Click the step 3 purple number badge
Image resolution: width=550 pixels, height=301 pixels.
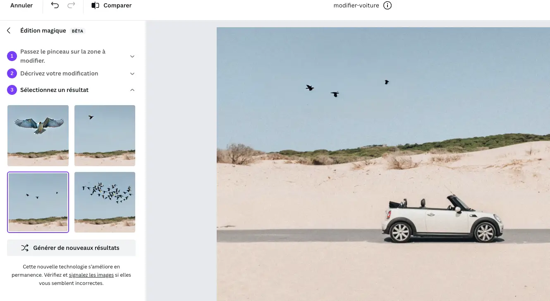(x=12, y=90)
